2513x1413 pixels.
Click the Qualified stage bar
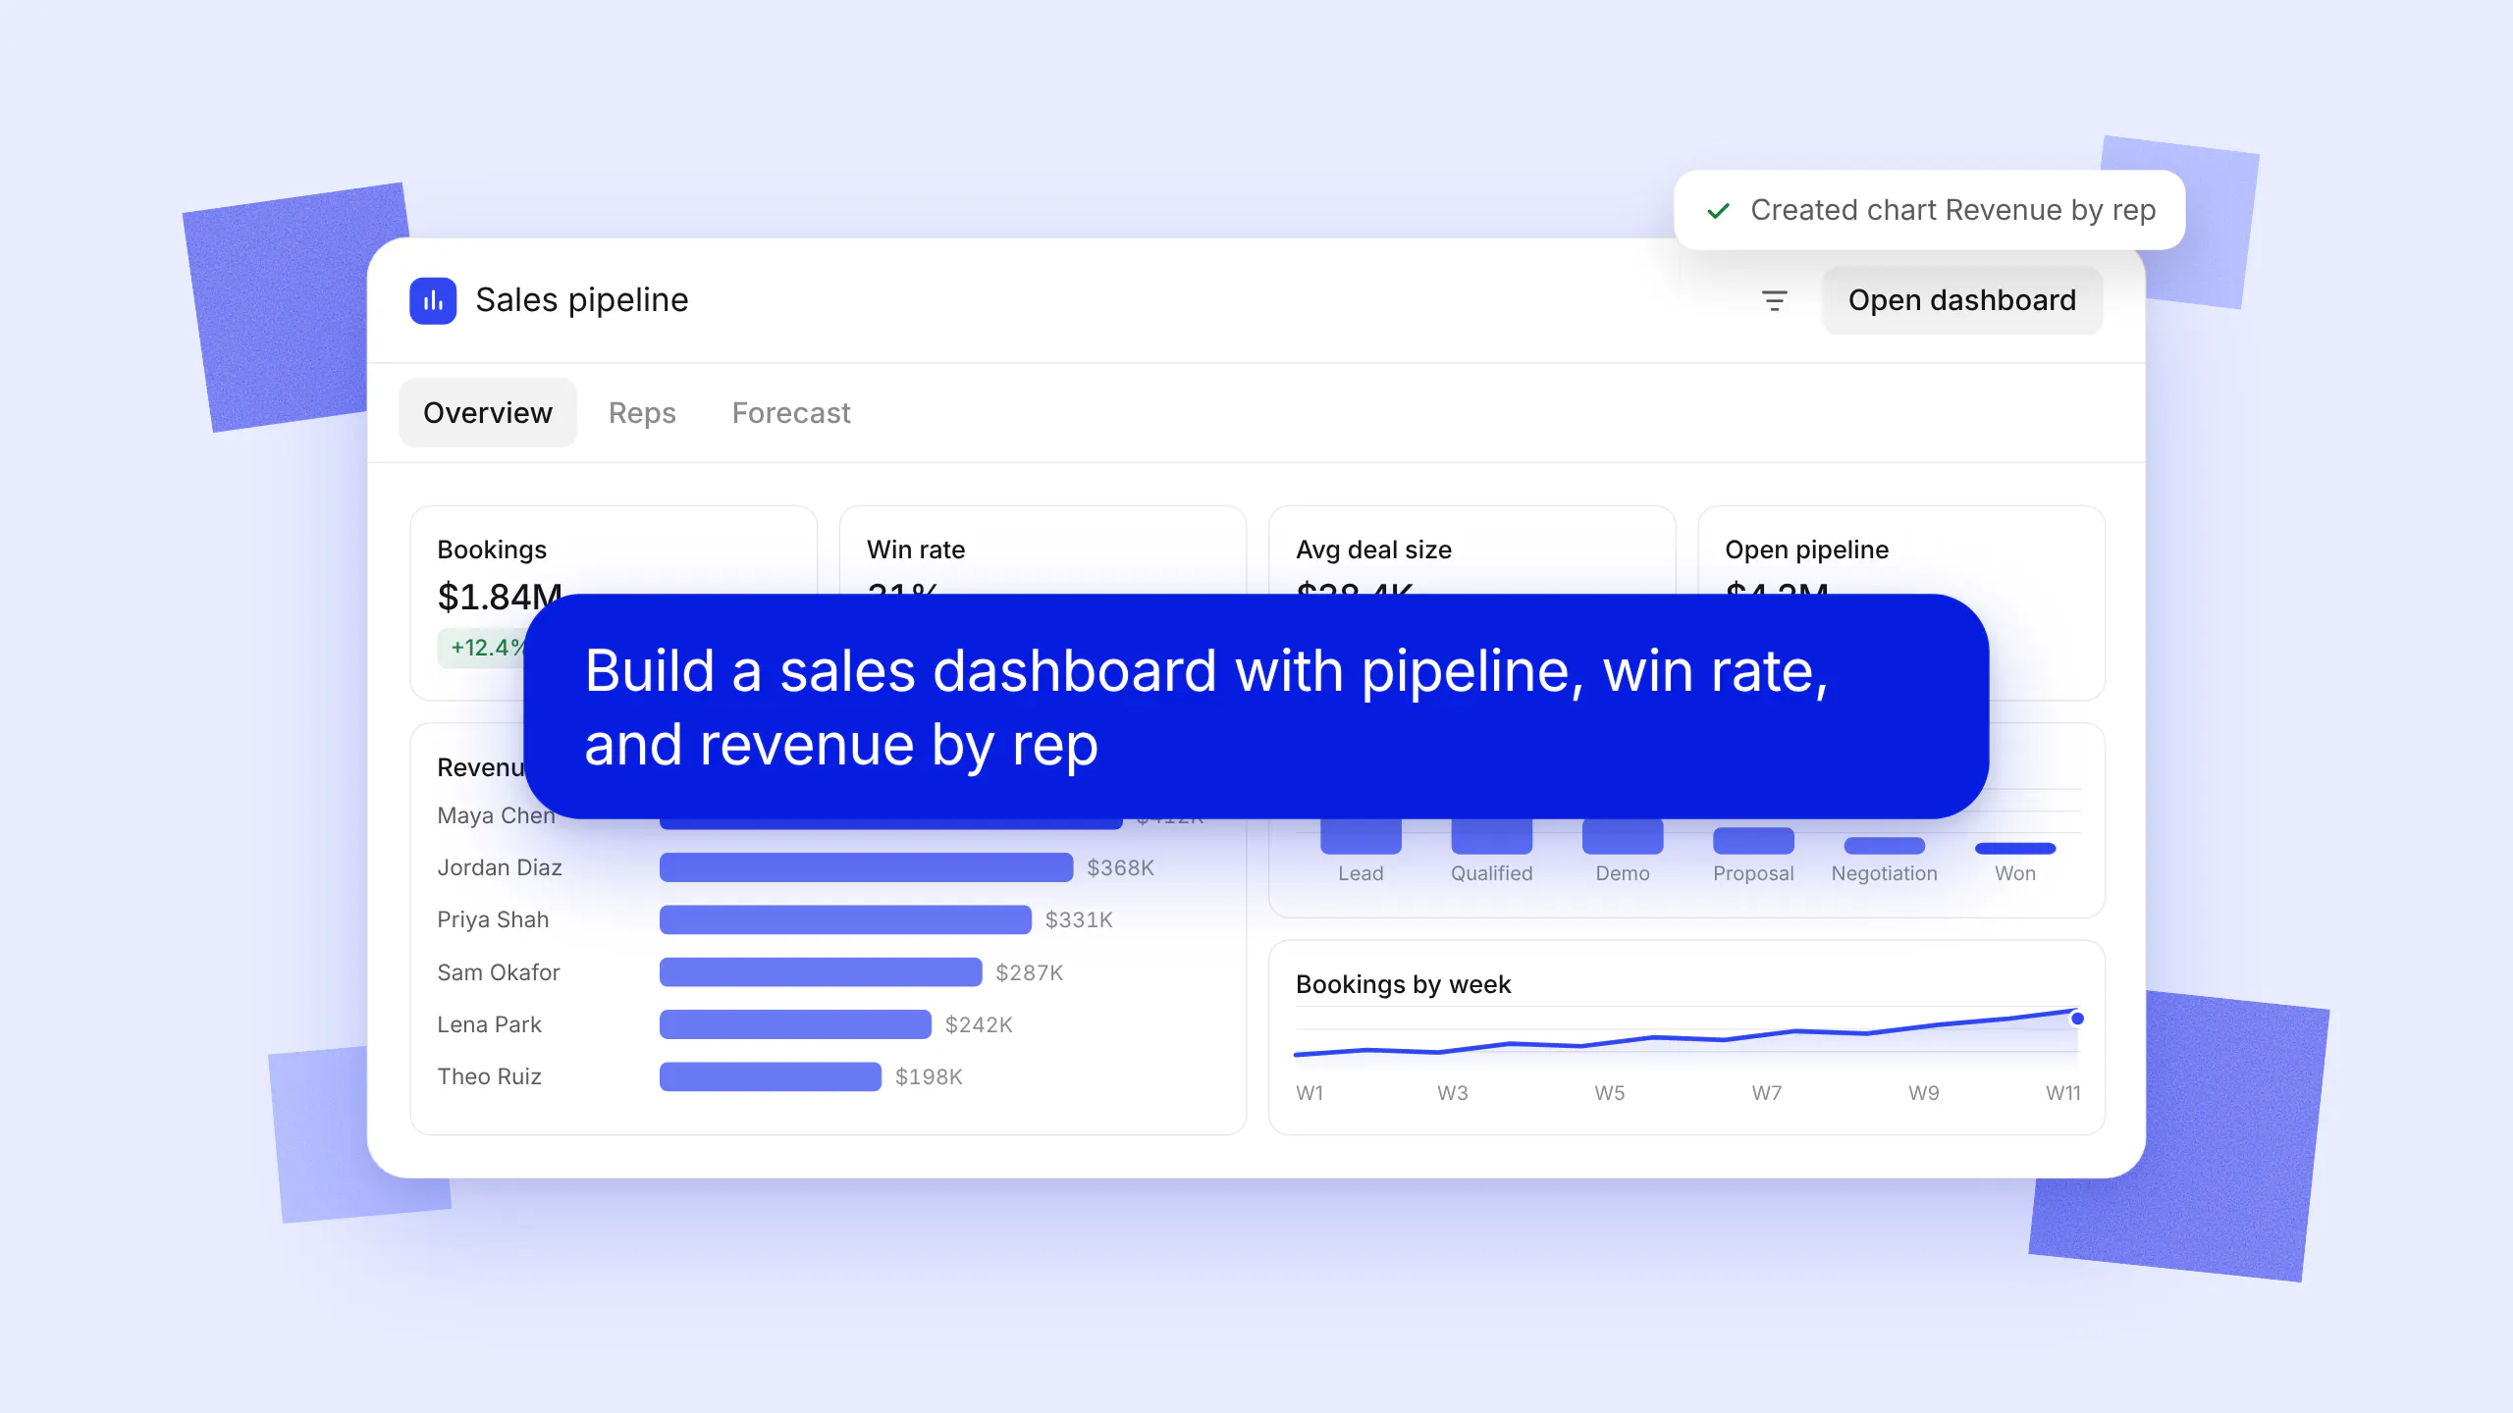[x=1491, y=835]
